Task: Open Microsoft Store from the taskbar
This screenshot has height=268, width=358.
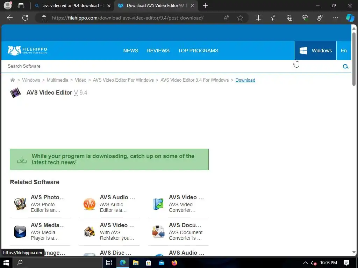Action: tap(148, 263)
